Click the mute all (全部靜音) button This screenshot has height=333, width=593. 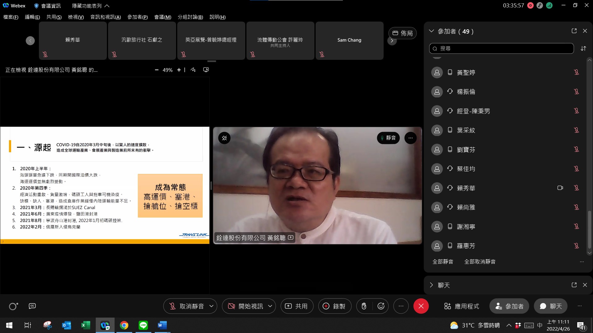pos(443,262)
